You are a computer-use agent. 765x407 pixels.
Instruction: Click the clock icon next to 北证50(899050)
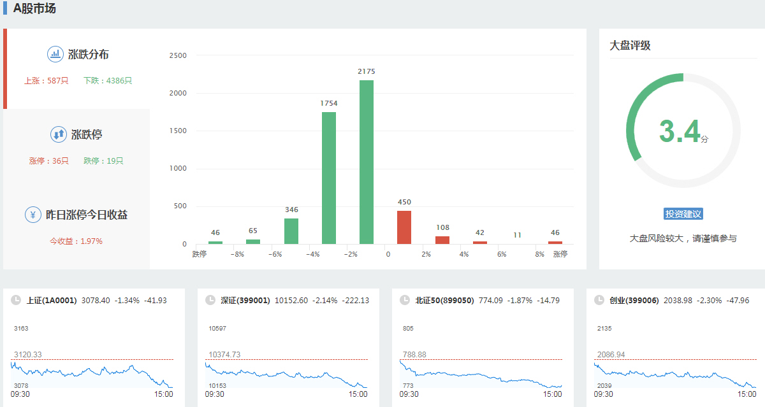pos(405,300)
